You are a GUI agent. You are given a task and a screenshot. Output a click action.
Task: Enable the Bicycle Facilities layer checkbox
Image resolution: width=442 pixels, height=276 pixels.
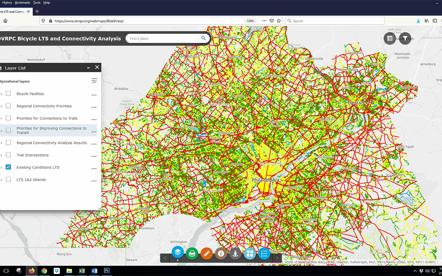pos(8,94)
